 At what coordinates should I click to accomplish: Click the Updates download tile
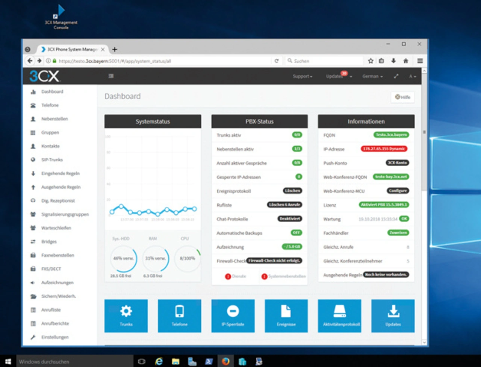[x=393, y=315]
